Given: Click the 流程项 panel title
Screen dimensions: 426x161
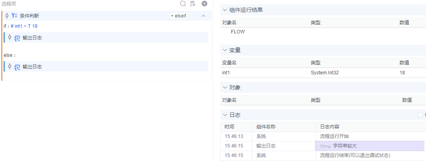Looking at the screenshot, I should coord(8,4).
